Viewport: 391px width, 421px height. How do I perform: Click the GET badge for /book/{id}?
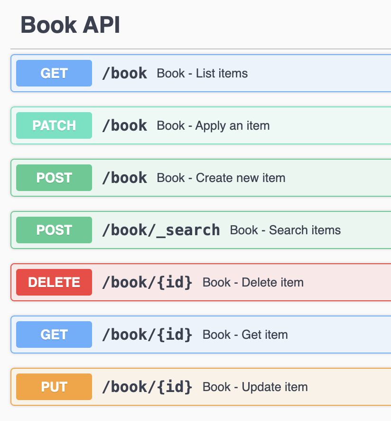click(54, 335)
